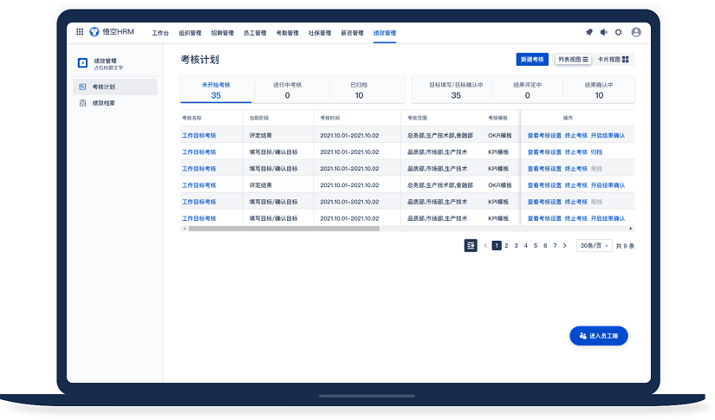Go to next page with right chevron
The image size is (715, 420).
click(x=565, y=246)
